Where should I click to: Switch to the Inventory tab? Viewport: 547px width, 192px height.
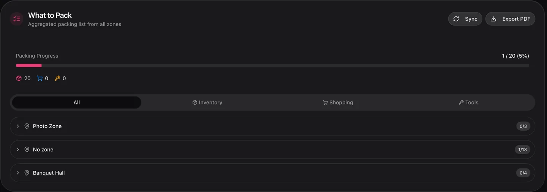point(207,102)
